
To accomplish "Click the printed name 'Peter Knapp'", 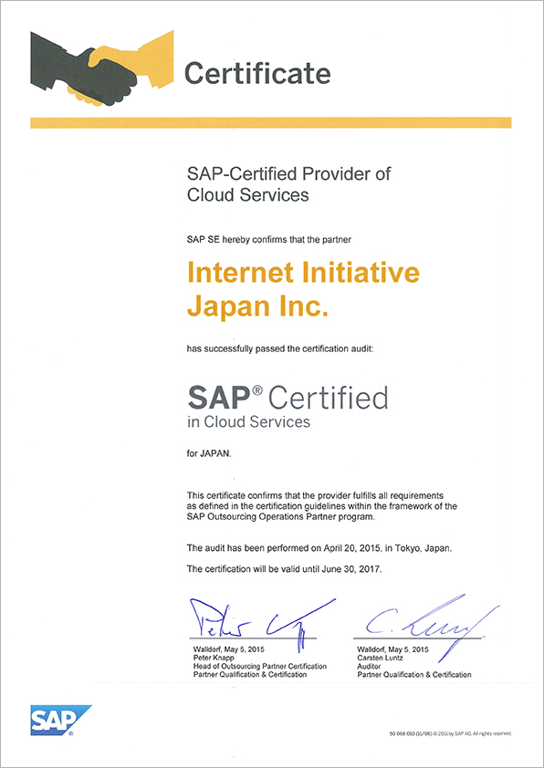I will point(214,659).
